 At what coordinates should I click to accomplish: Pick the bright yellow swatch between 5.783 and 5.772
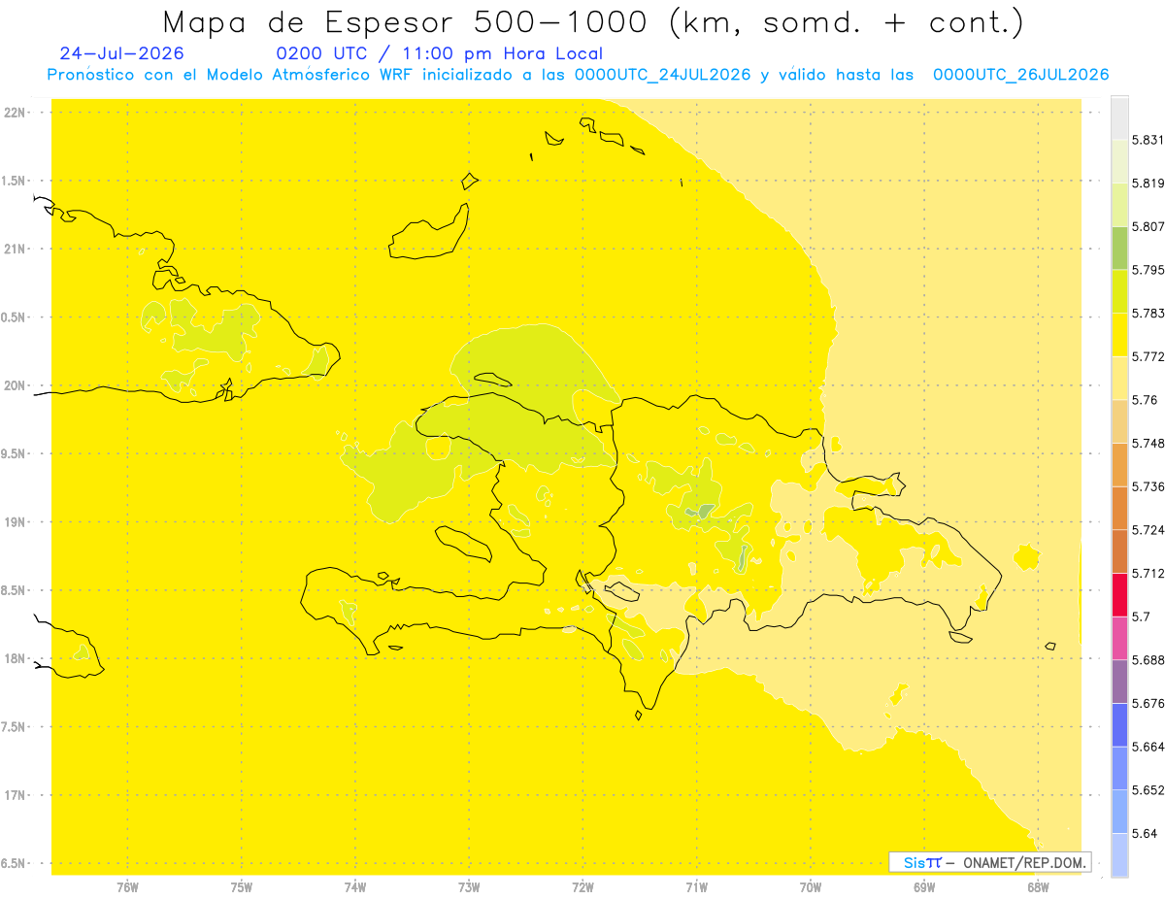tap(1119, 334)
